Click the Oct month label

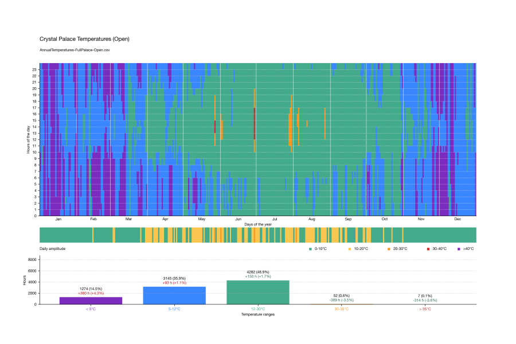pyautogui.click(x=385, y=219)
